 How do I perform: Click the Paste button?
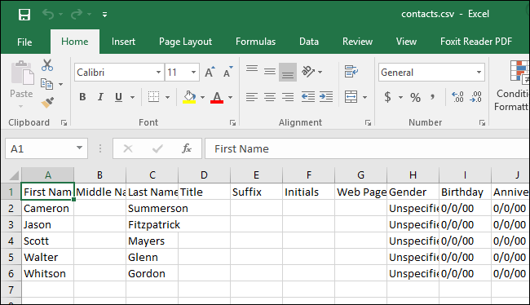click(x=22, y=85)
